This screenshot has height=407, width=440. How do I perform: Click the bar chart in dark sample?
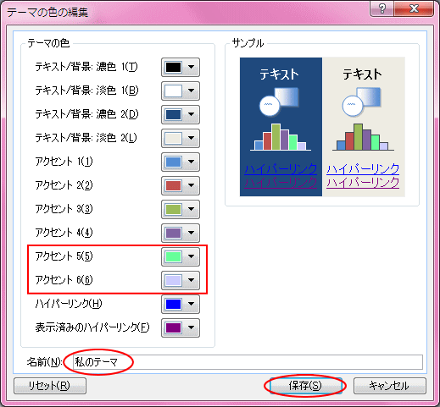click(281, 137)
